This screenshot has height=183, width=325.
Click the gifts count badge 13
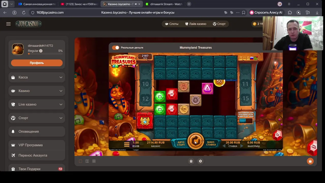tap(60, 169)
